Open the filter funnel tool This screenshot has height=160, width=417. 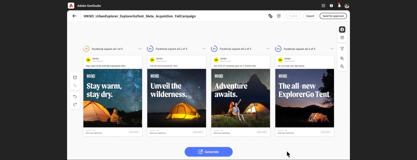342,49
